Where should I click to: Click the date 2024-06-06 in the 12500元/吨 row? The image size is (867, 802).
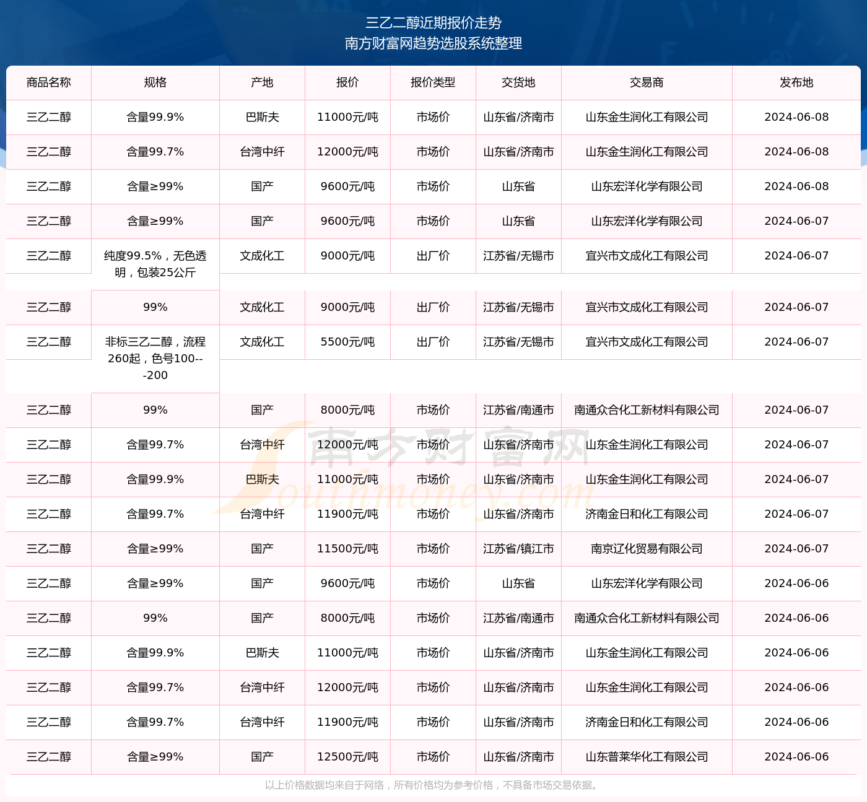click(x=796, y=757)
